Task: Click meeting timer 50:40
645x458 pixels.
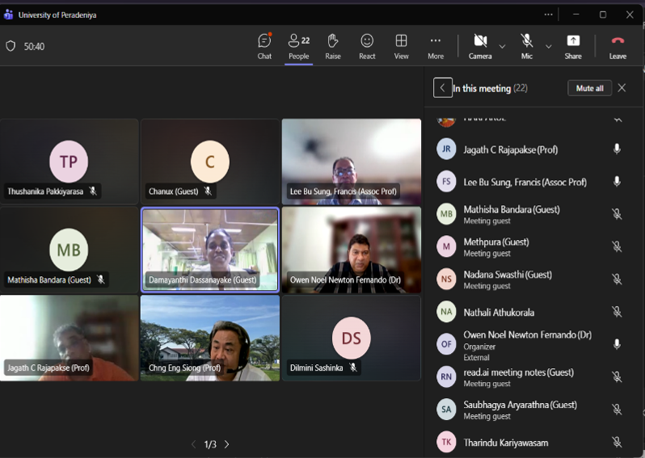Action: point(34,47)
